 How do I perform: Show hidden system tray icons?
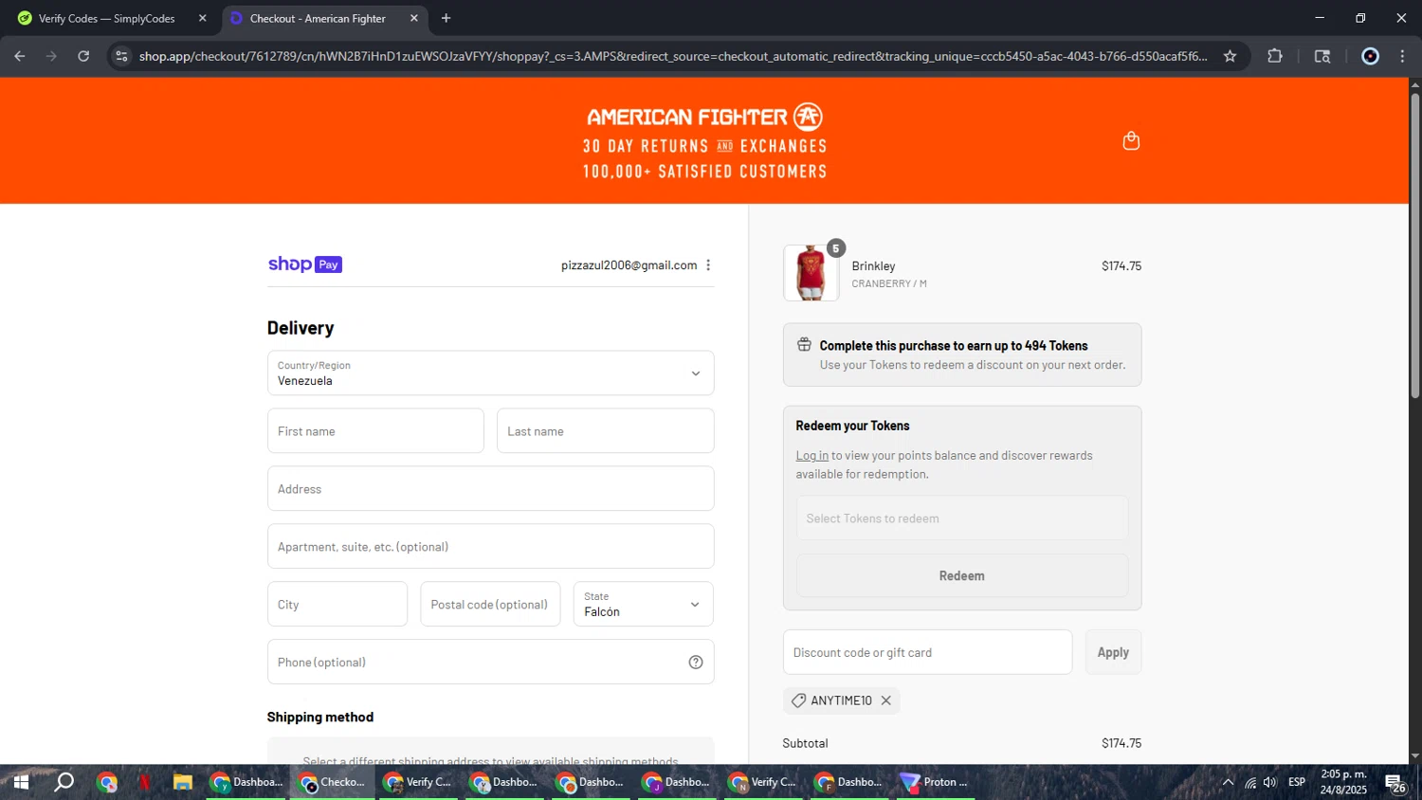[x=1228, y=782]
